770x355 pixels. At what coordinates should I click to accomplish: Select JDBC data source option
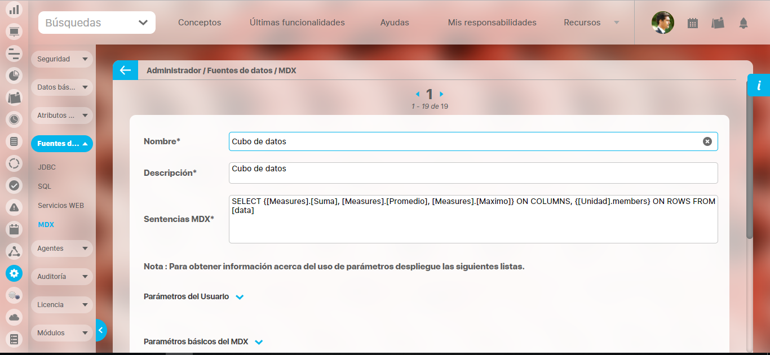pyautogui.click(x=47, y=167)
